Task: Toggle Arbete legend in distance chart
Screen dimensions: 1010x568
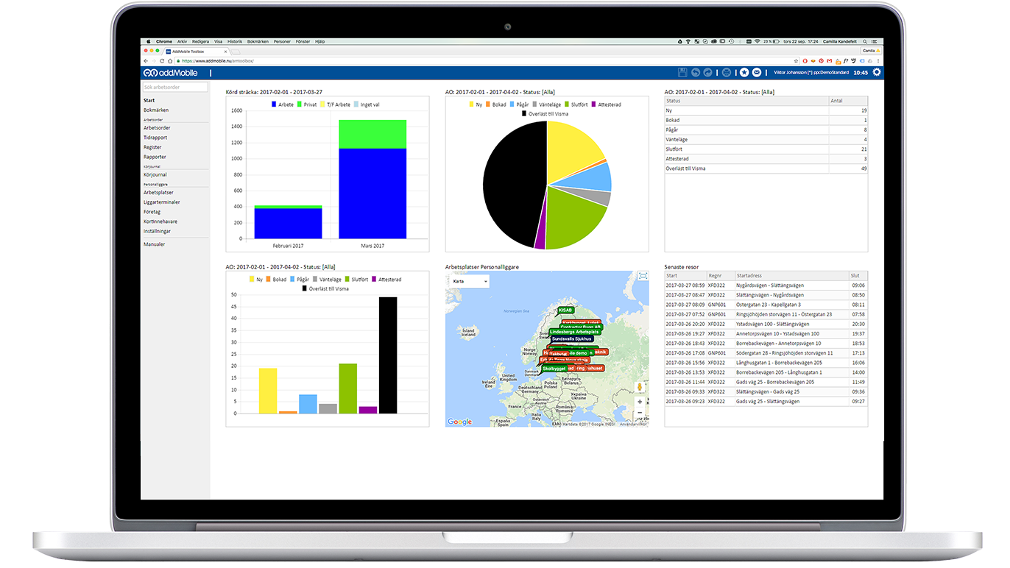Action: coord(282,104)
